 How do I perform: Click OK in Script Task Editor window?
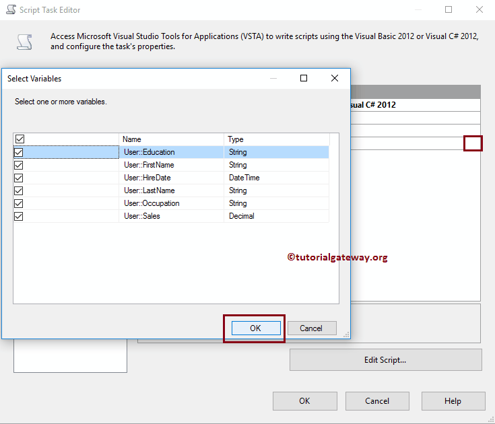tap(304, 401)
